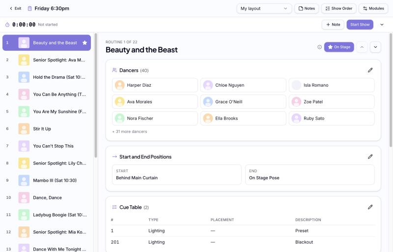
Task: Select dancer Zoe Patel
Action: click(x=332, y=102)
